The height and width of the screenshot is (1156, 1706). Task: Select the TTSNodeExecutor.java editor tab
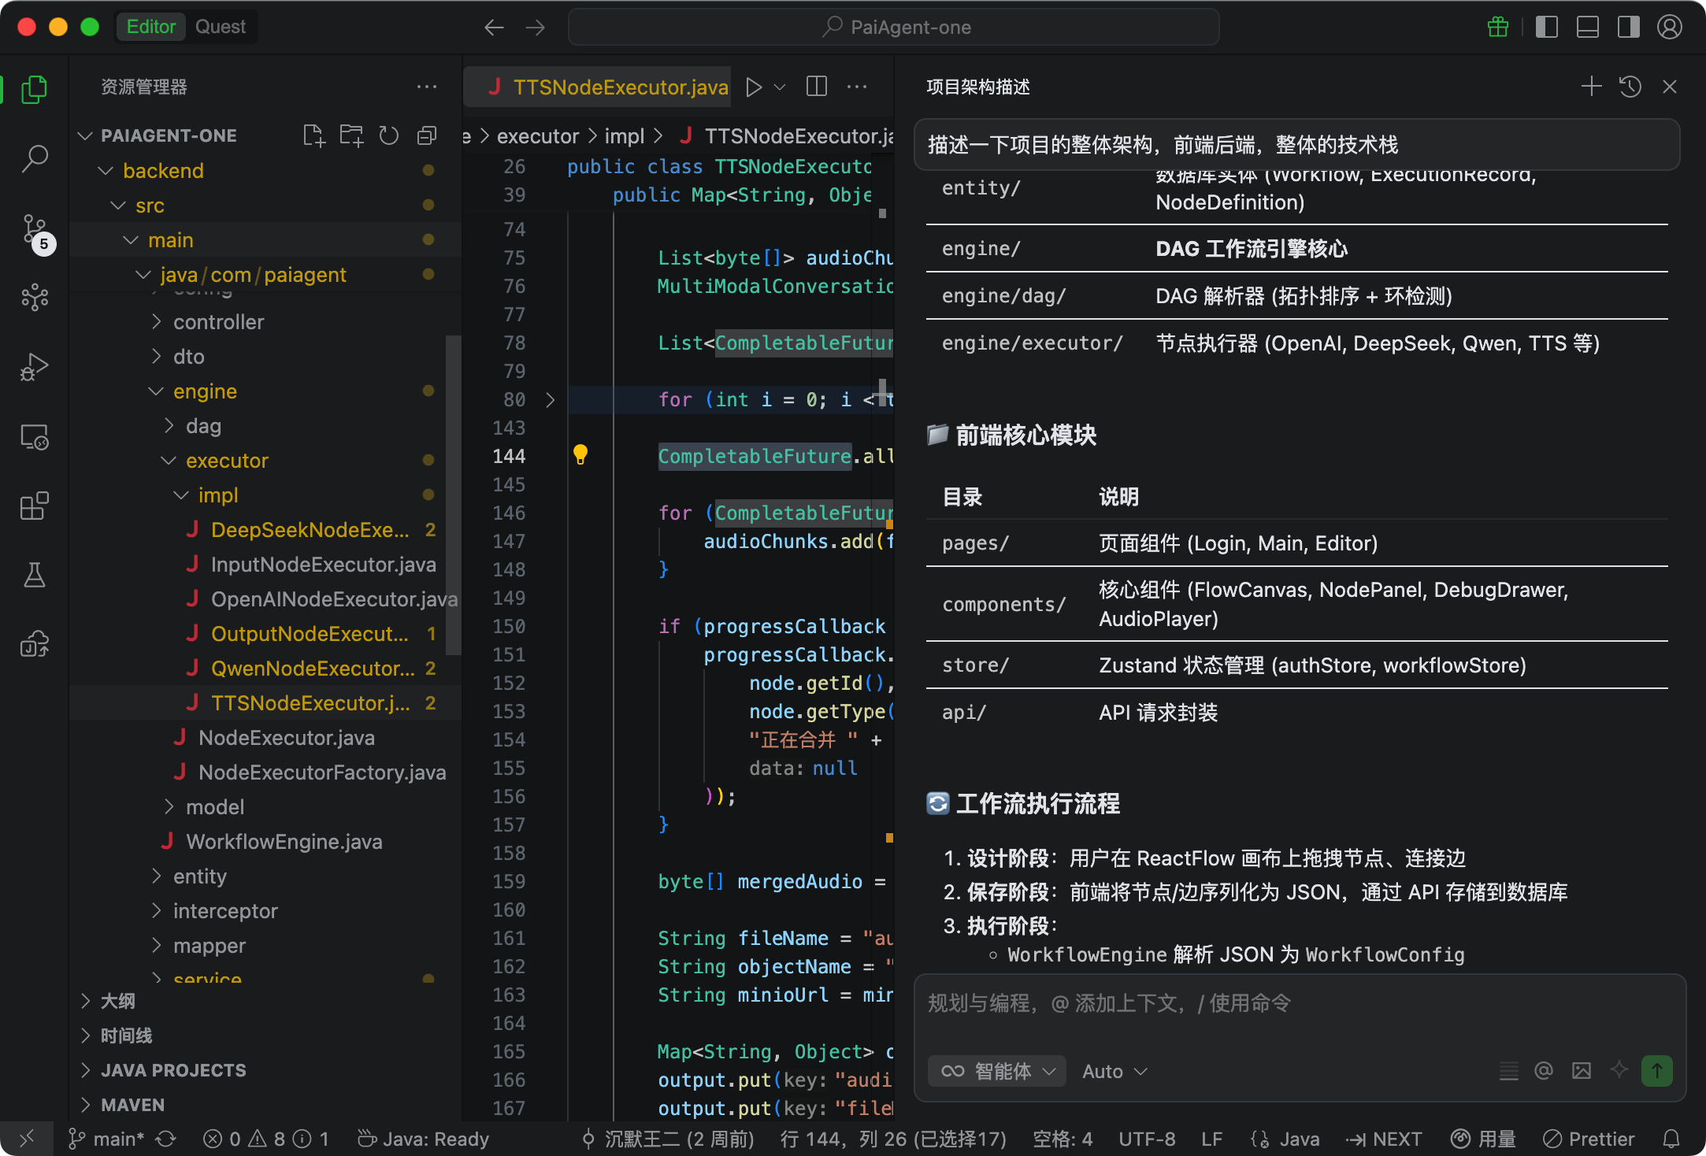pyautogui.click(x=606, y=87)
